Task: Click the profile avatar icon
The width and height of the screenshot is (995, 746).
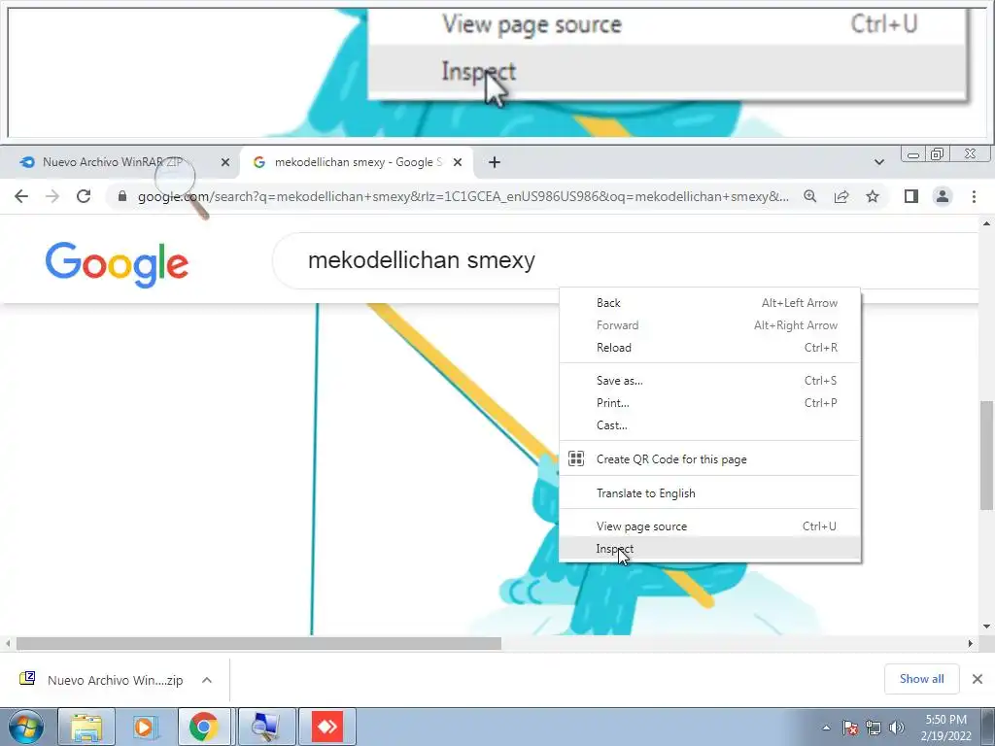Action: tap(943, 196)
